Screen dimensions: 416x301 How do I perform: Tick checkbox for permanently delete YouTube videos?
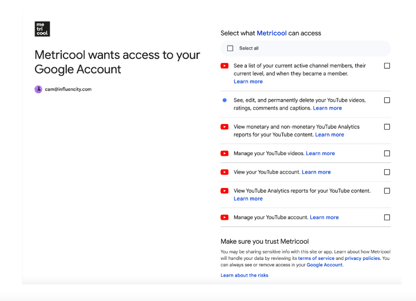[387, 100]
